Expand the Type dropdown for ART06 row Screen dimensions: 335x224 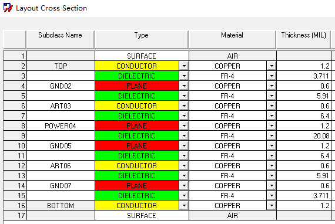(x=184, y=165)
